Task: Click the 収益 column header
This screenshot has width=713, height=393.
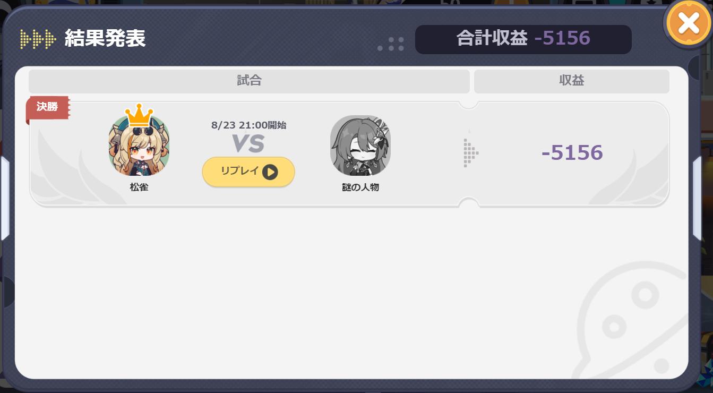Action: point(572,81)
